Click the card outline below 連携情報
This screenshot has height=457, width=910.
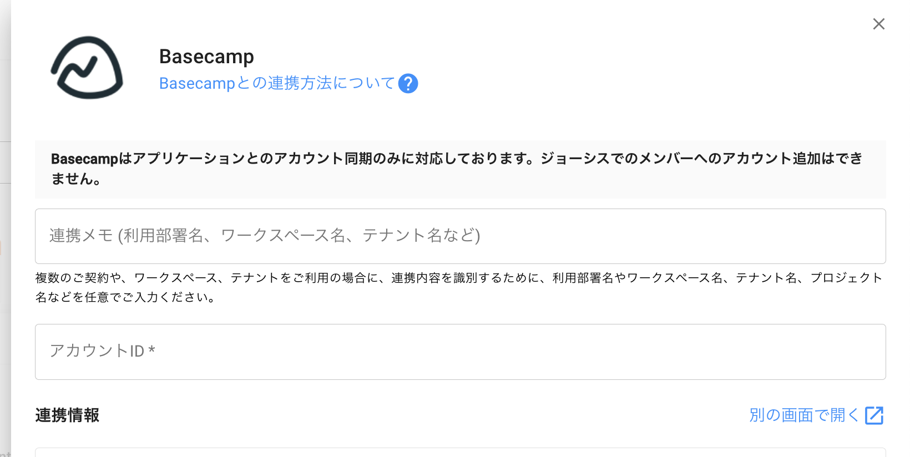point(460,451)
